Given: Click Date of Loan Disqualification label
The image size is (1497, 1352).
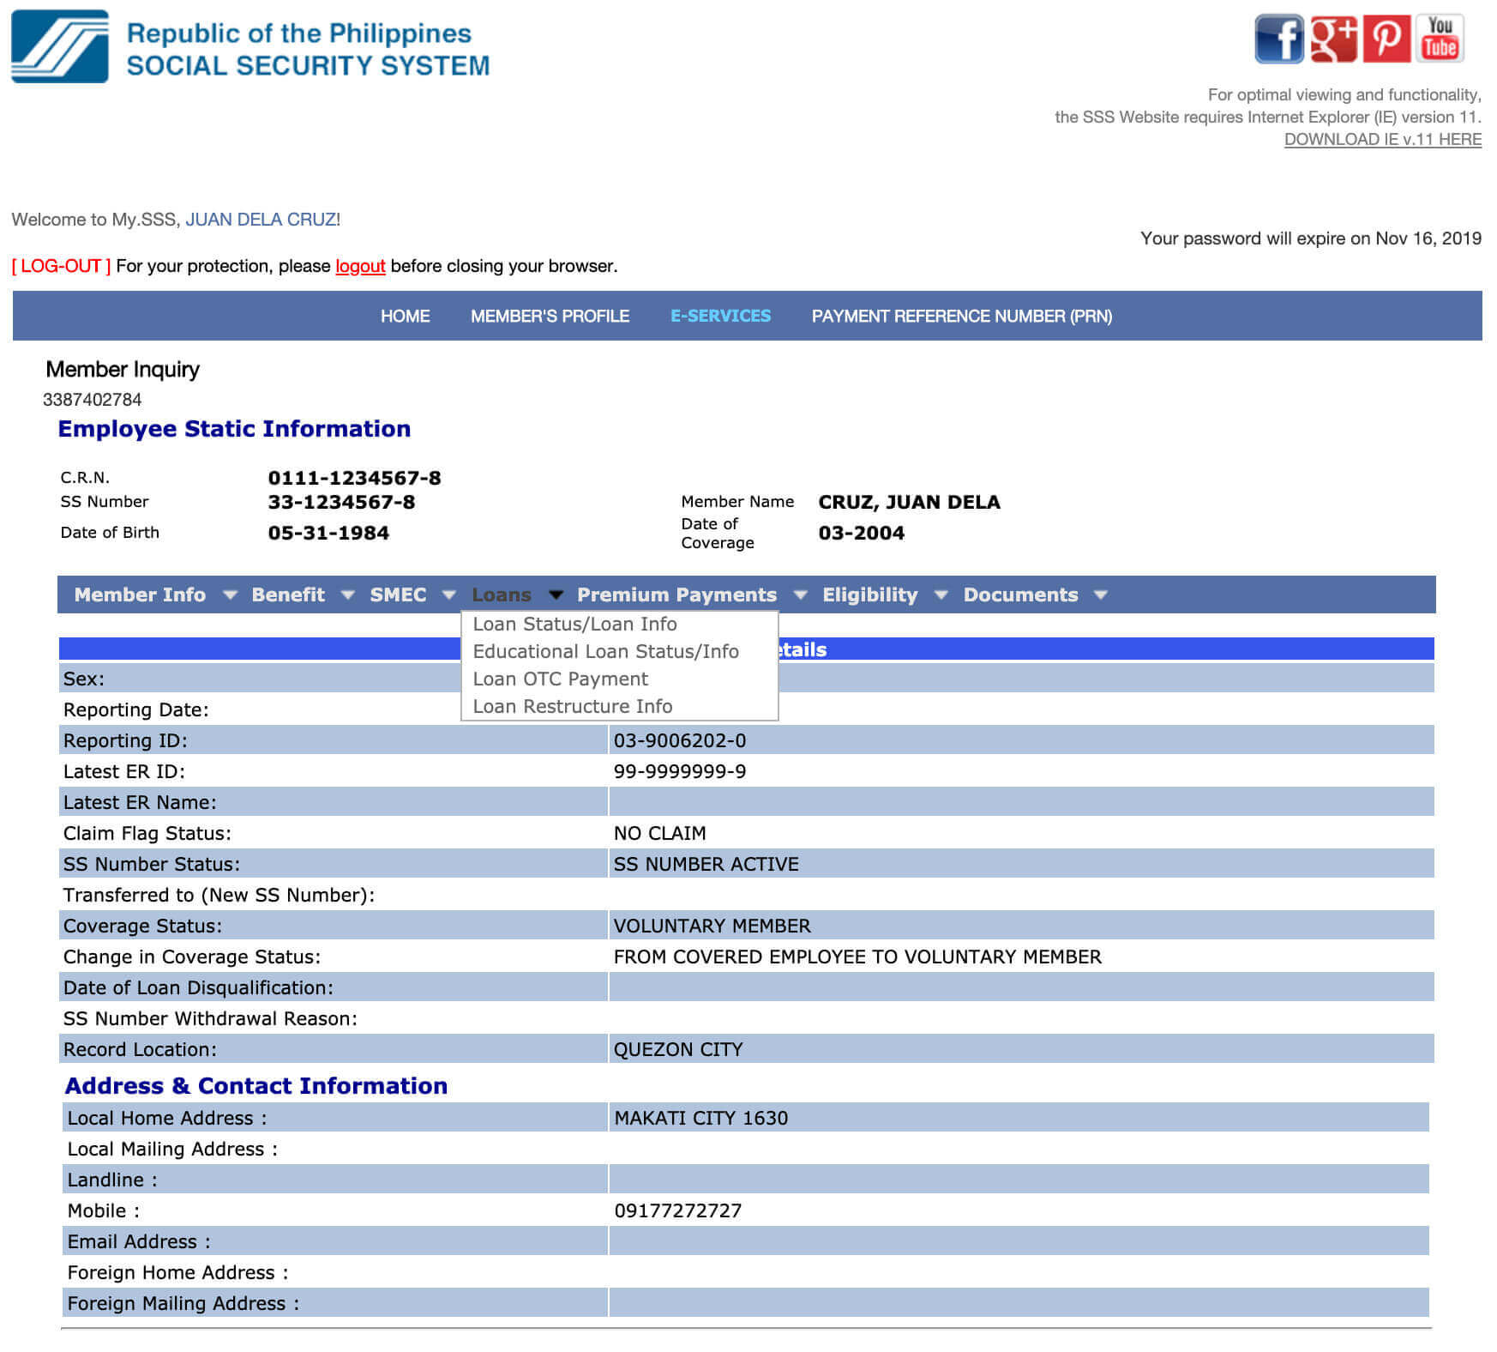Looking at the screenshot, I should click(198, 987).
